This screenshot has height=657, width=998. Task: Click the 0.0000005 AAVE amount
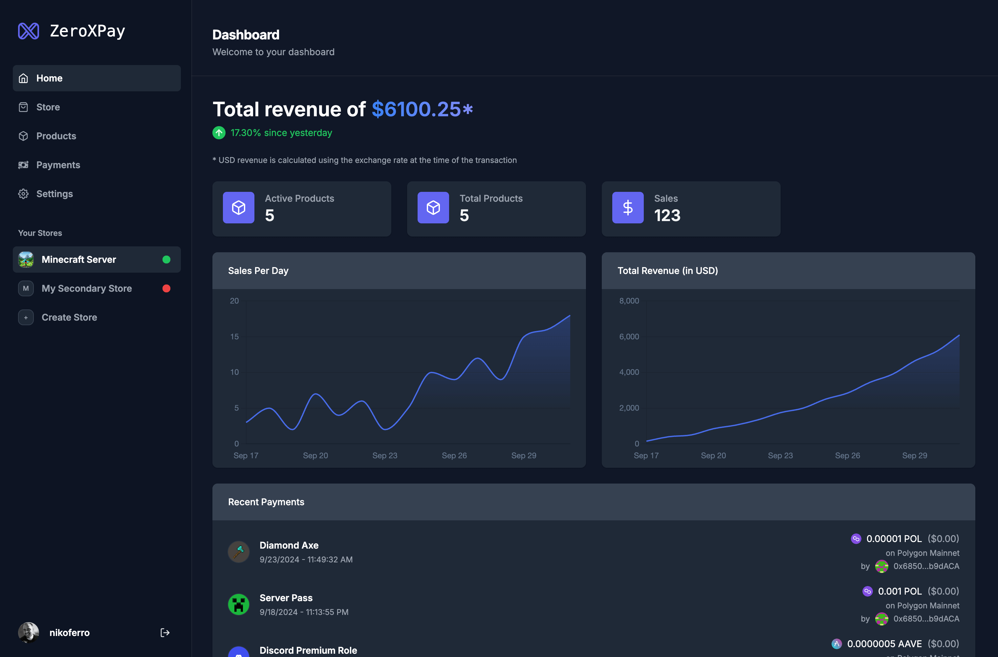884,644
